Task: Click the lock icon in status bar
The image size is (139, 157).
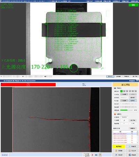Action: 100,155
